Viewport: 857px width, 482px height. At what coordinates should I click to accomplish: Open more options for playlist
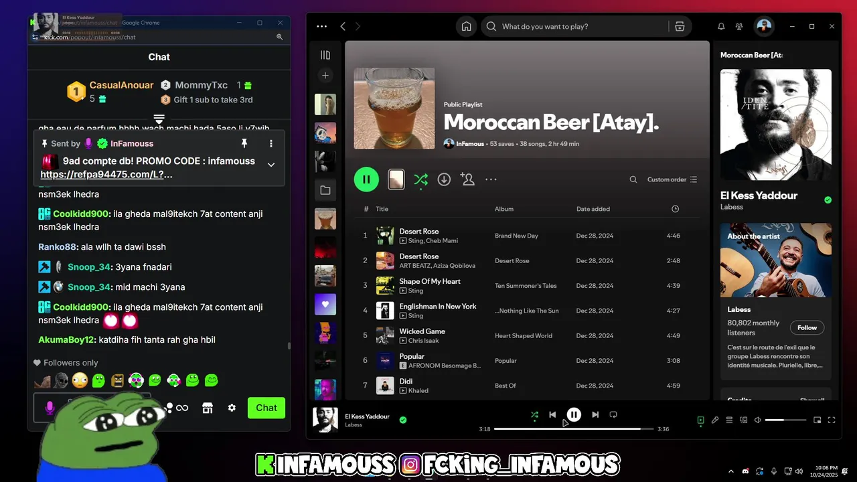[491, 179]
